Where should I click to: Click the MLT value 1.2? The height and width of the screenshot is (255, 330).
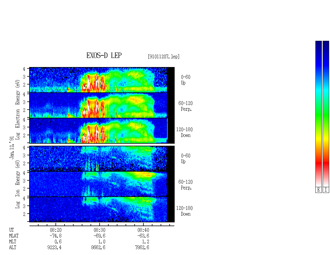click(x=146, y=242)
